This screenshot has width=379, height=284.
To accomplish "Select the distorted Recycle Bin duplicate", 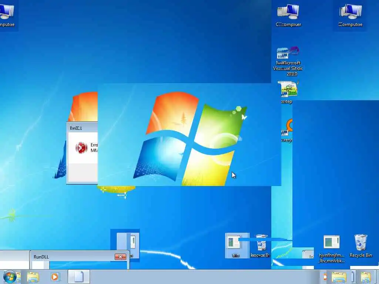I will tap(260, 246).
